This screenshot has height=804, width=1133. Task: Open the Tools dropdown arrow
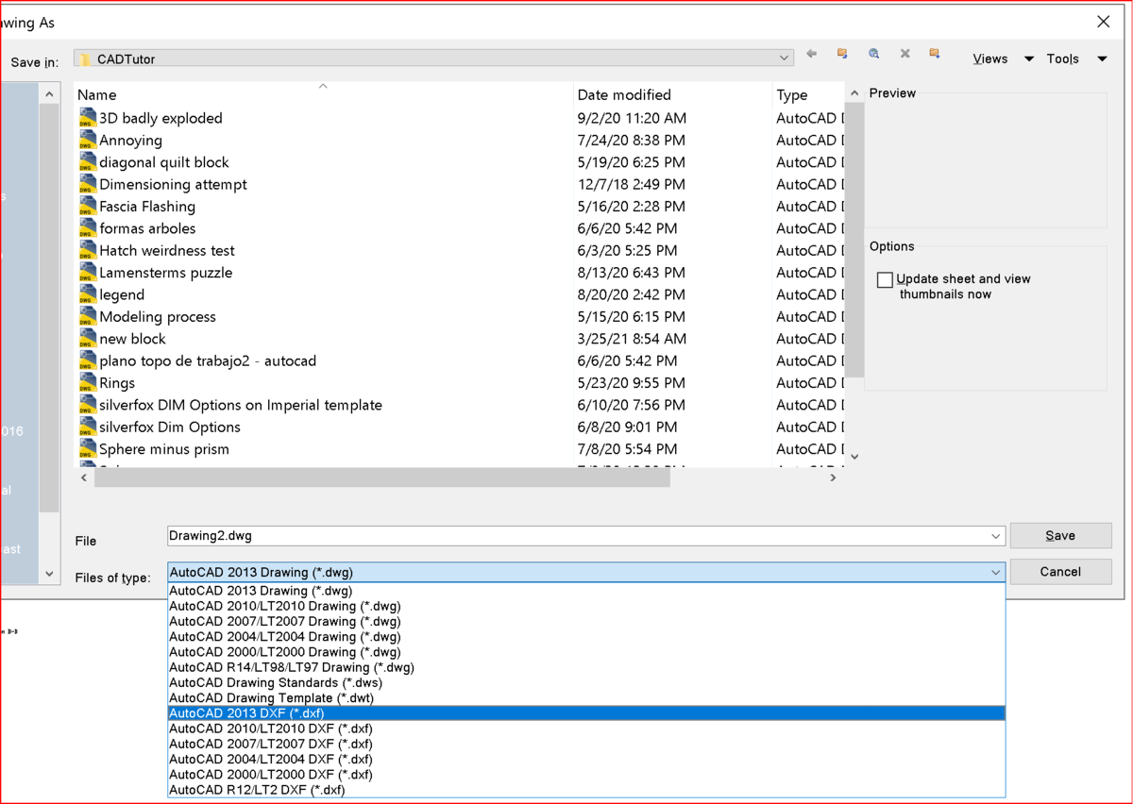[x=1102, y=59]
